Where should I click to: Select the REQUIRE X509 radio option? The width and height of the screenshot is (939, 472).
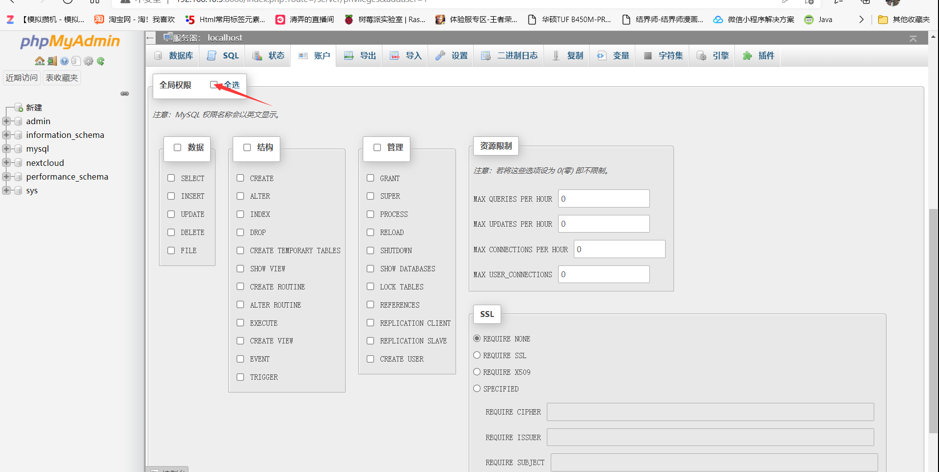coord(477,372)
